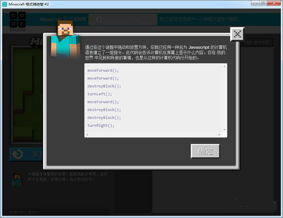Select puzzle level 2 progress bubble
This screenshot has height=218, width=283.
(x=100, y=19)
